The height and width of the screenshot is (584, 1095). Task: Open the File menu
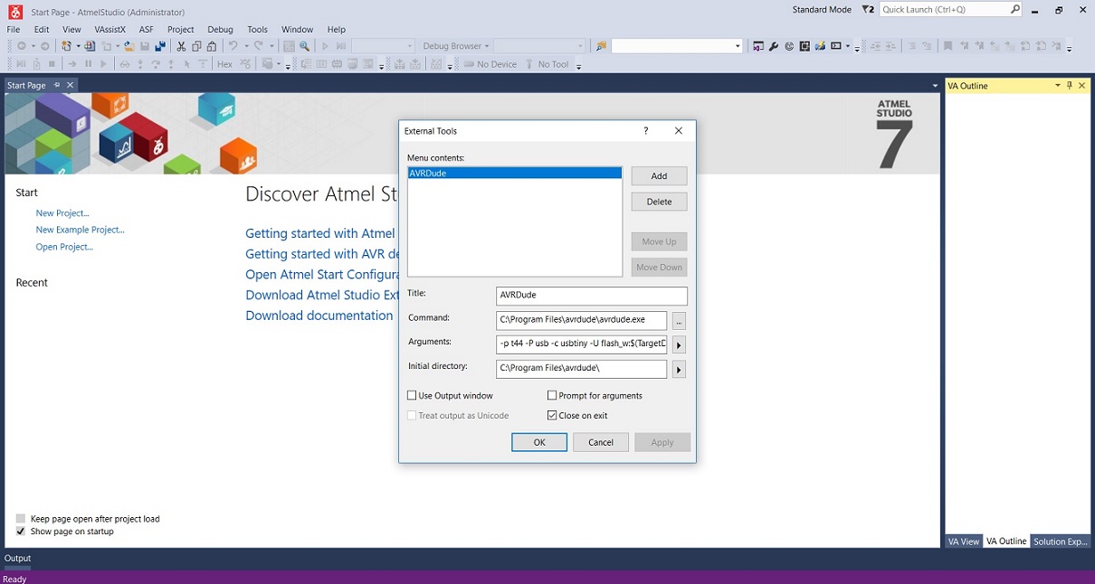click(x=14, y=29)
